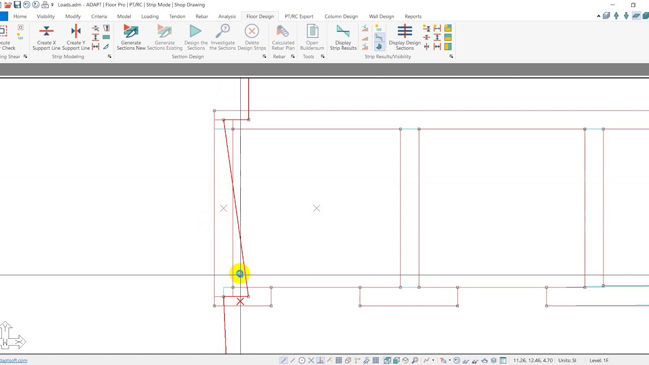Open the Calculated Rebar Plan
Screen dimensions: 649x365
pyautogui.click(x=283, y=39)
